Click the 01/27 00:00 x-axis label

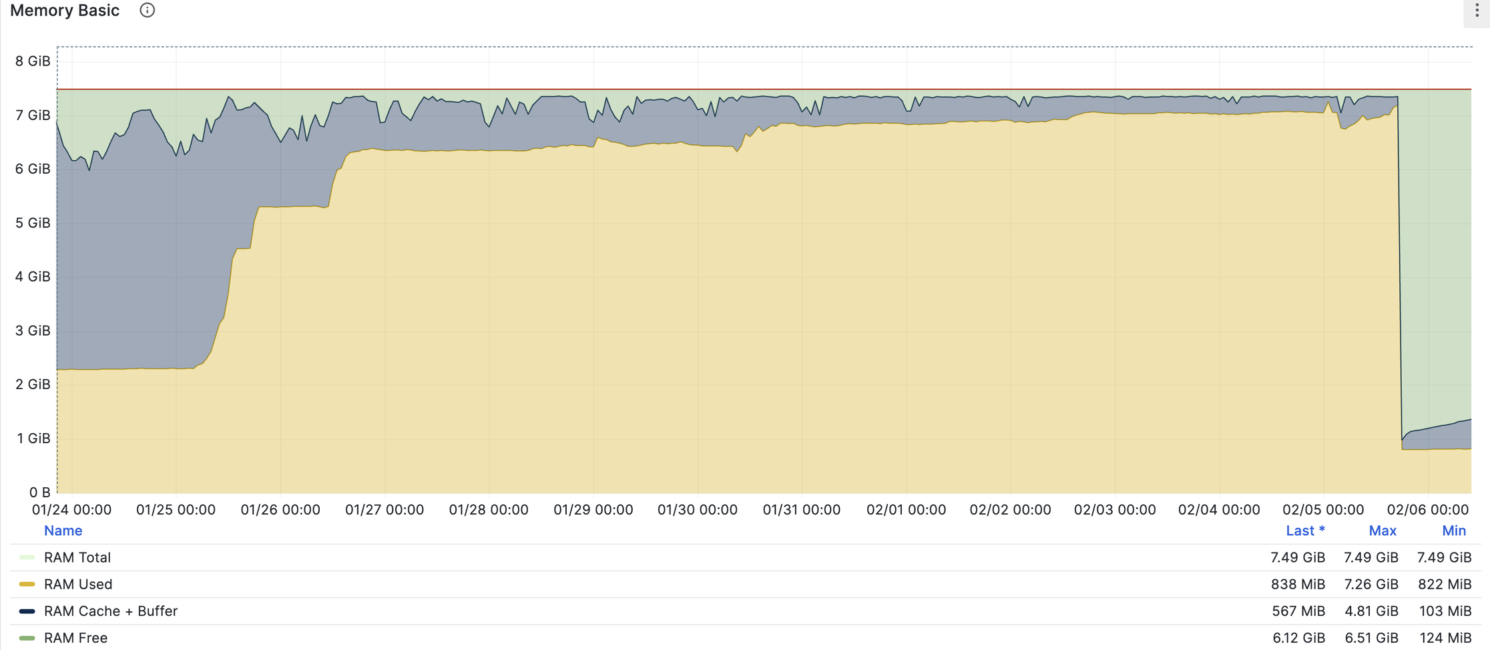click(x=384, y=510)
